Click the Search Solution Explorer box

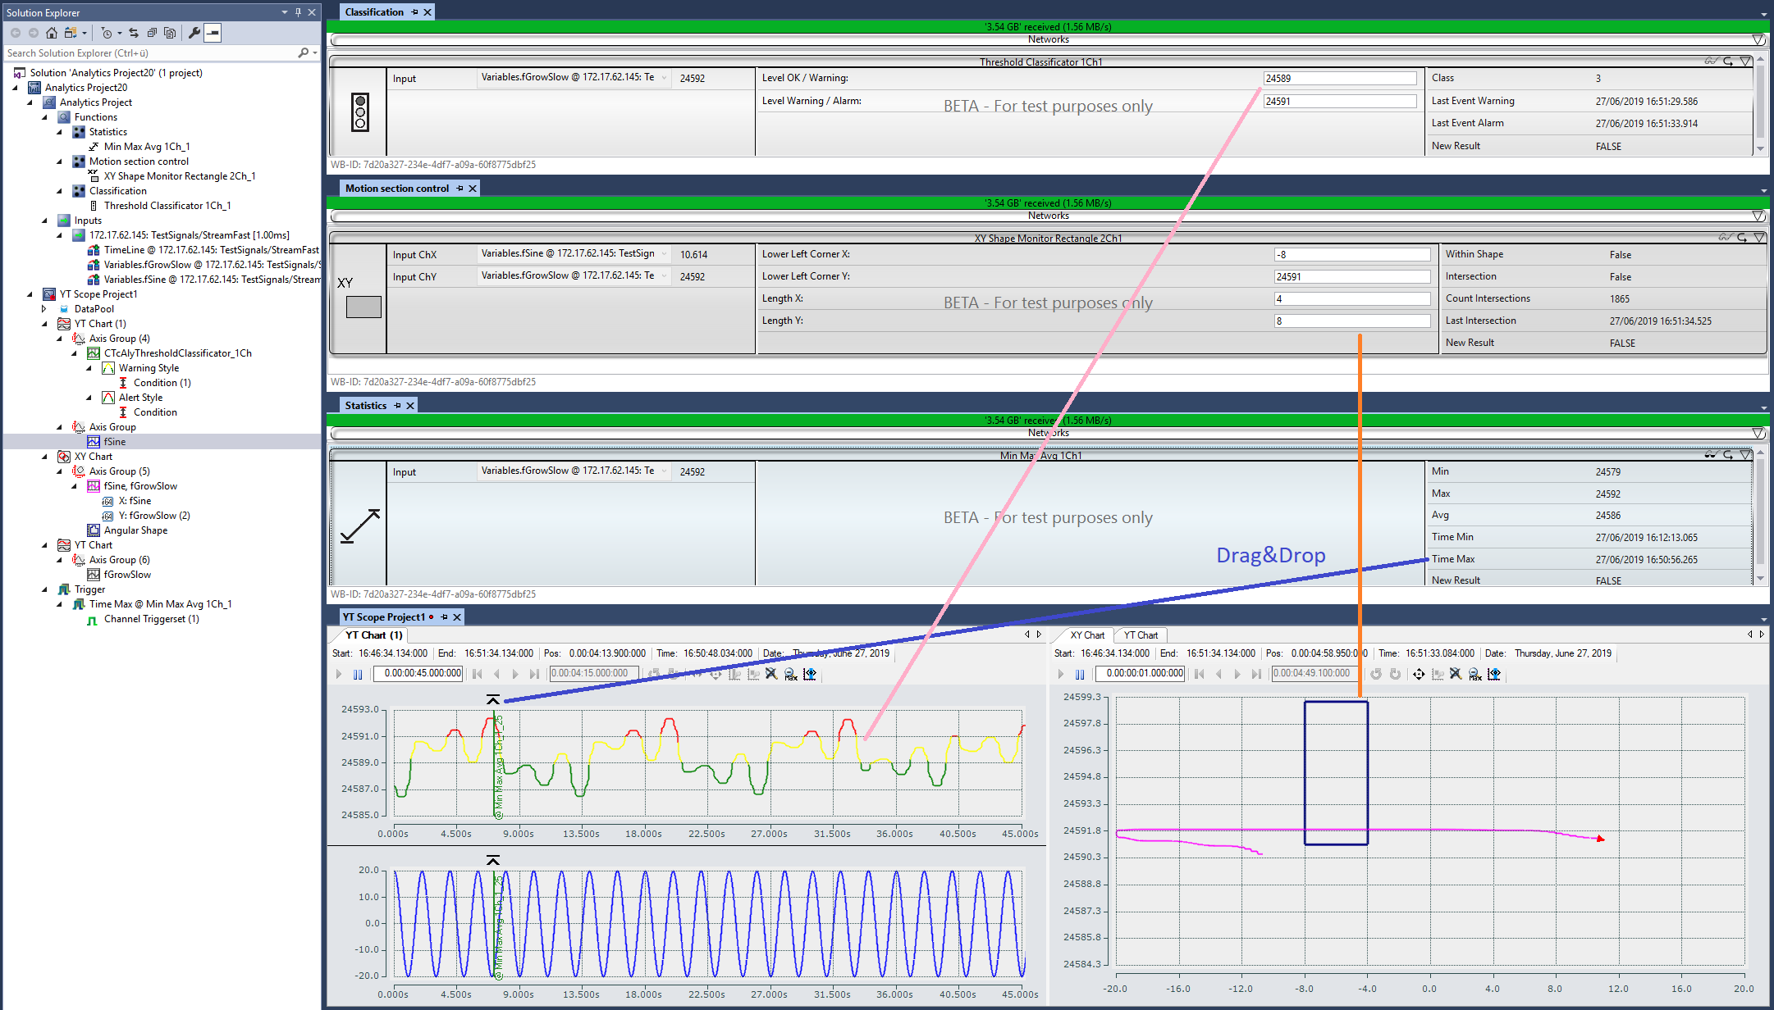coord(149,52)
